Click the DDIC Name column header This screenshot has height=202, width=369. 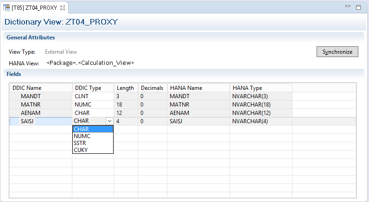[41, 88]
